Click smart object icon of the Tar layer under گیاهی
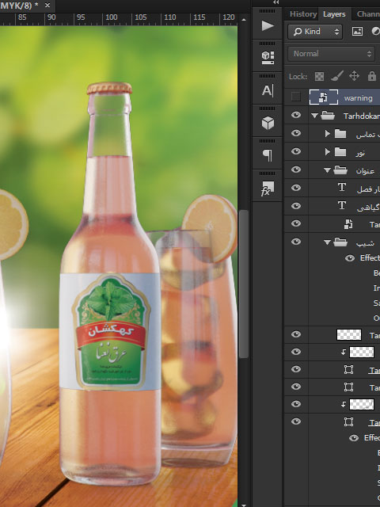Viewport: 380px width, 507px height. tap(348, 224)
